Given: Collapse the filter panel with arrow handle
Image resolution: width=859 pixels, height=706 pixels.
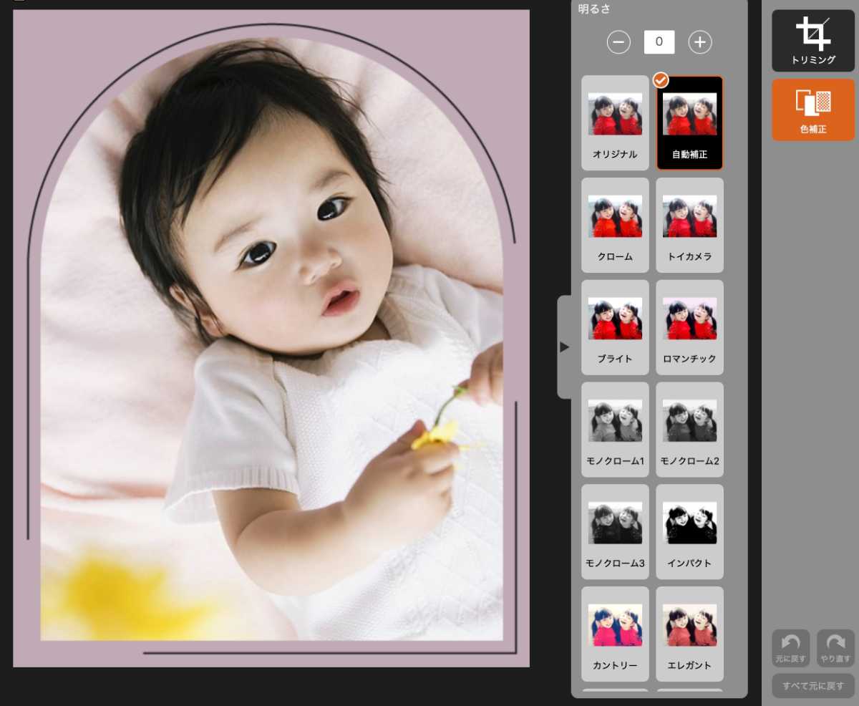Looking at the screenshot, I should tap(564, 347).
